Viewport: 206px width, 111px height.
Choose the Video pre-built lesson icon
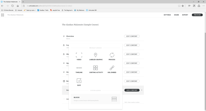79,55
